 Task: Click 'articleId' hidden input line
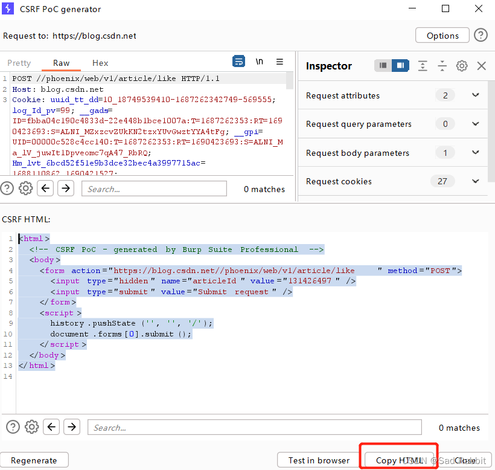point(203,281)
